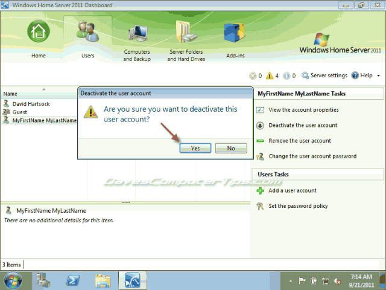The width and height of the screenshot is (386, 290).
Task: Open the Add-ins section icon
Action: [234, 33]
